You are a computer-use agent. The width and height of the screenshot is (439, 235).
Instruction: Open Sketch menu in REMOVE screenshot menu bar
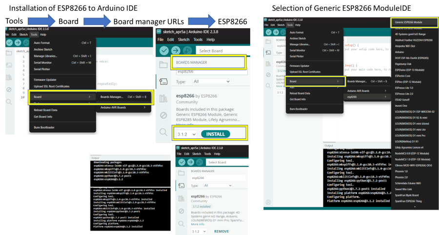(x=197, y=154)
